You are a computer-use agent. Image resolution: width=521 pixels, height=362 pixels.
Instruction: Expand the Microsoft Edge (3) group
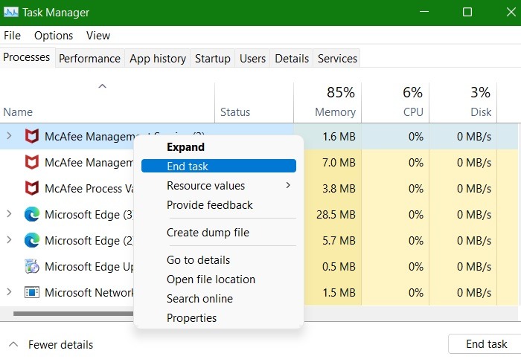[9, 214]
